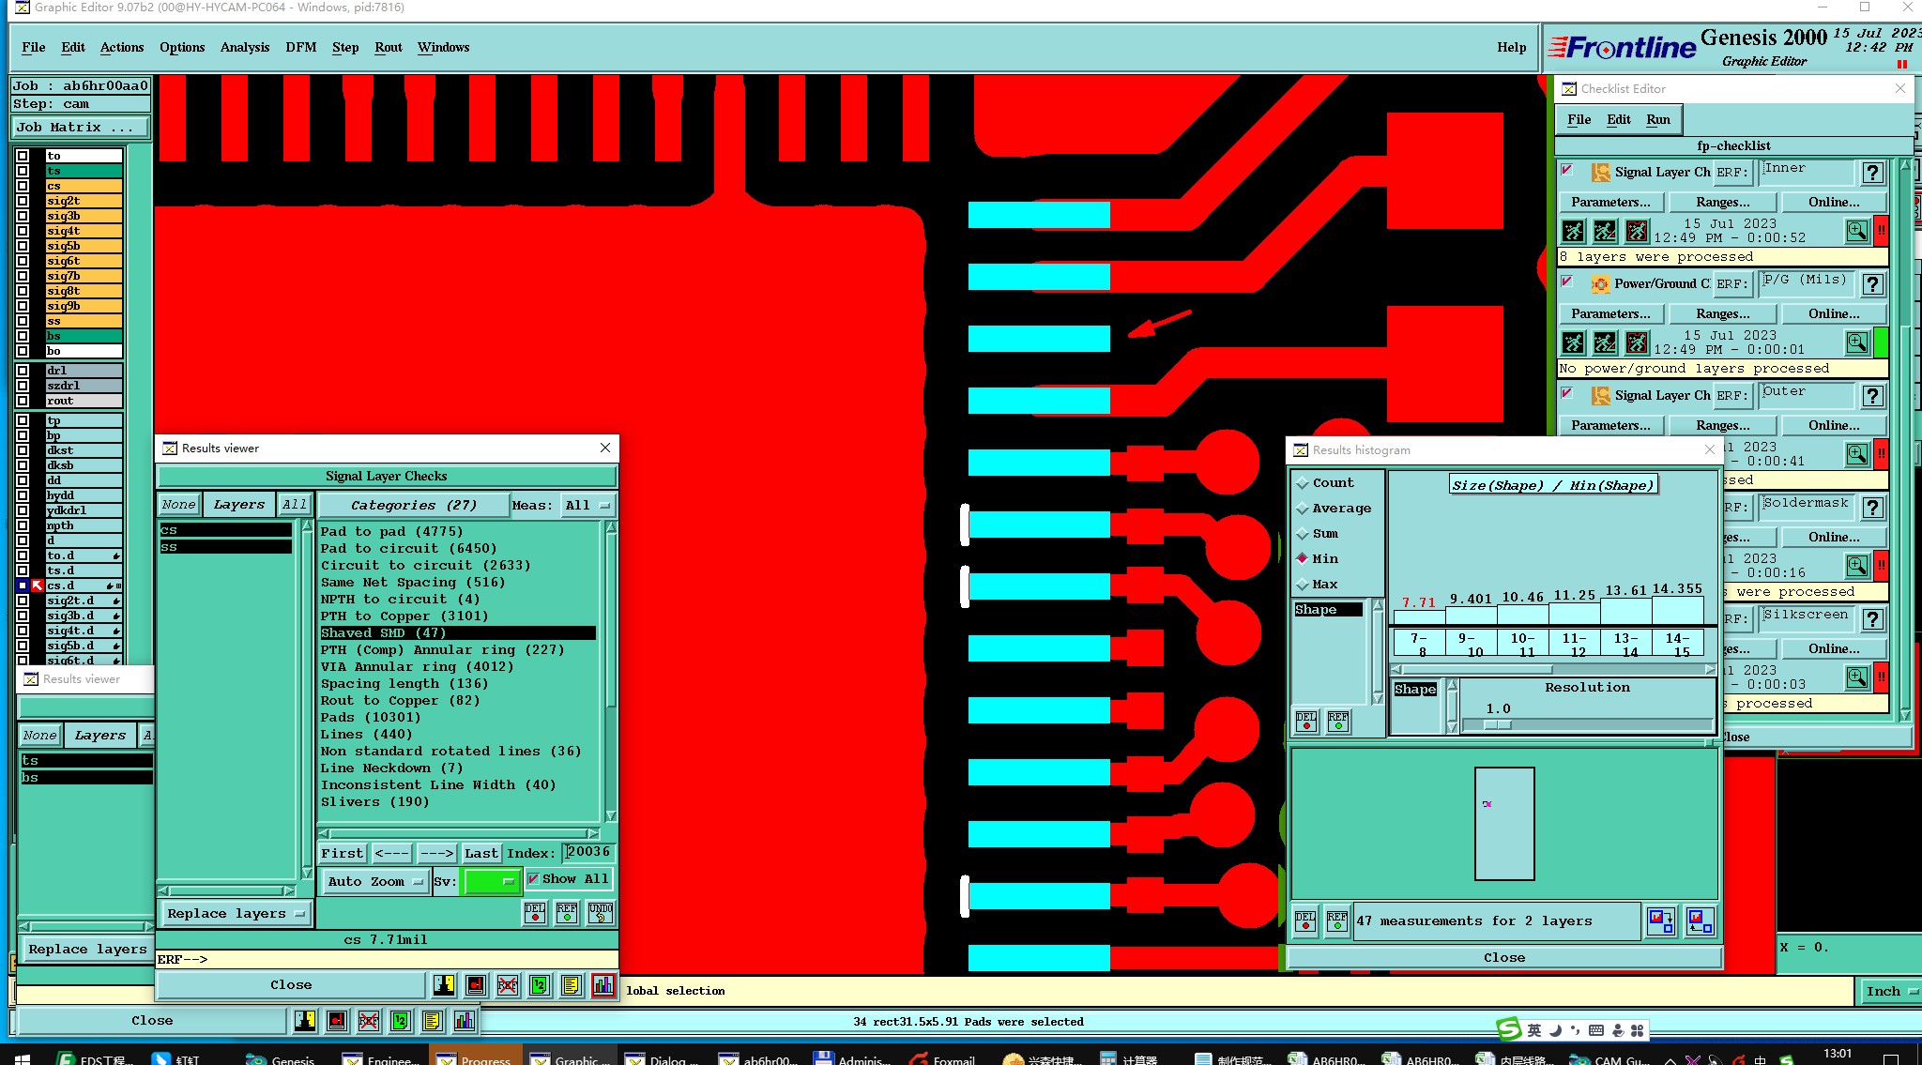Viewport: 1922px width, 1065px height.
Task: Click the UNDO icon in Results viewer
Action: click(601, 913)
